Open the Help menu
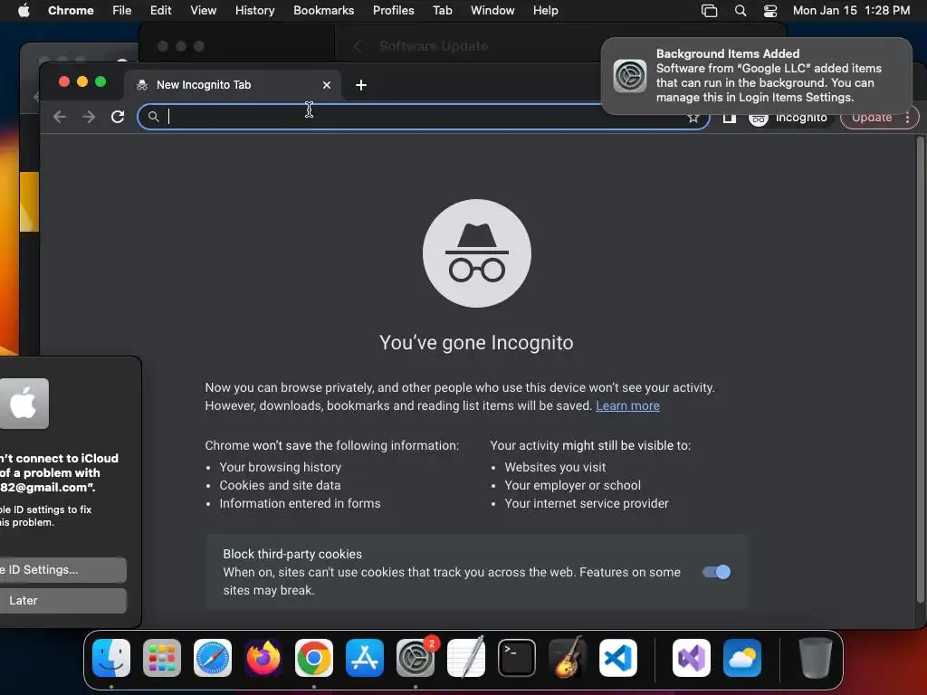This screenshot has width=927, height=695. pos(545,11)
